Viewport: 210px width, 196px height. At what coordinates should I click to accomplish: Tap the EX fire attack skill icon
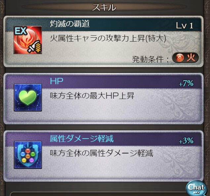(x=28, y=40)
